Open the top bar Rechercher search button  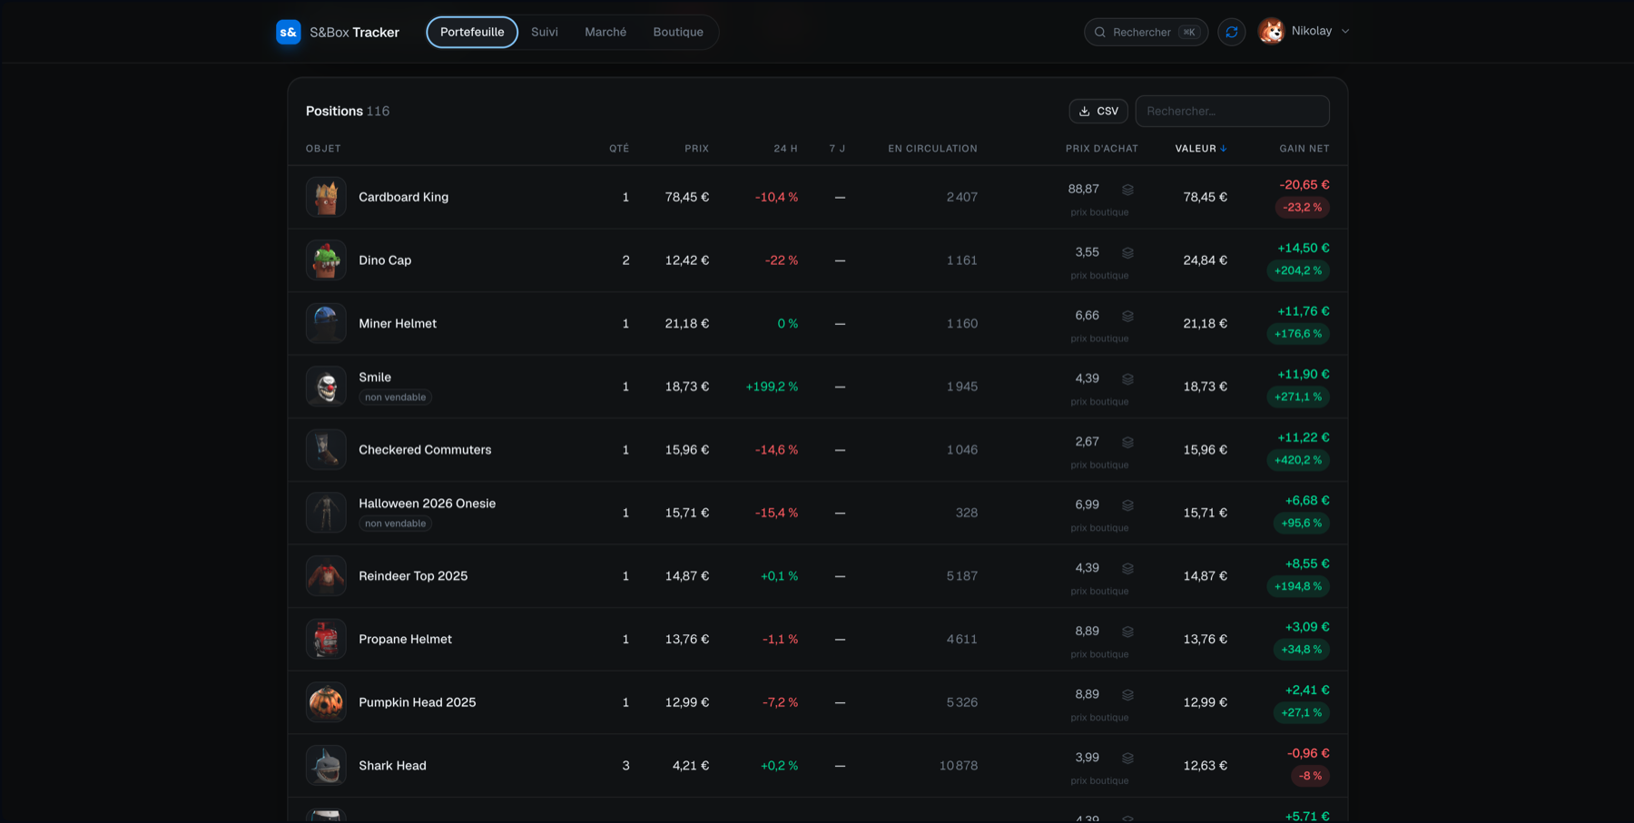pyautogui.click(x=1146, y=32)
